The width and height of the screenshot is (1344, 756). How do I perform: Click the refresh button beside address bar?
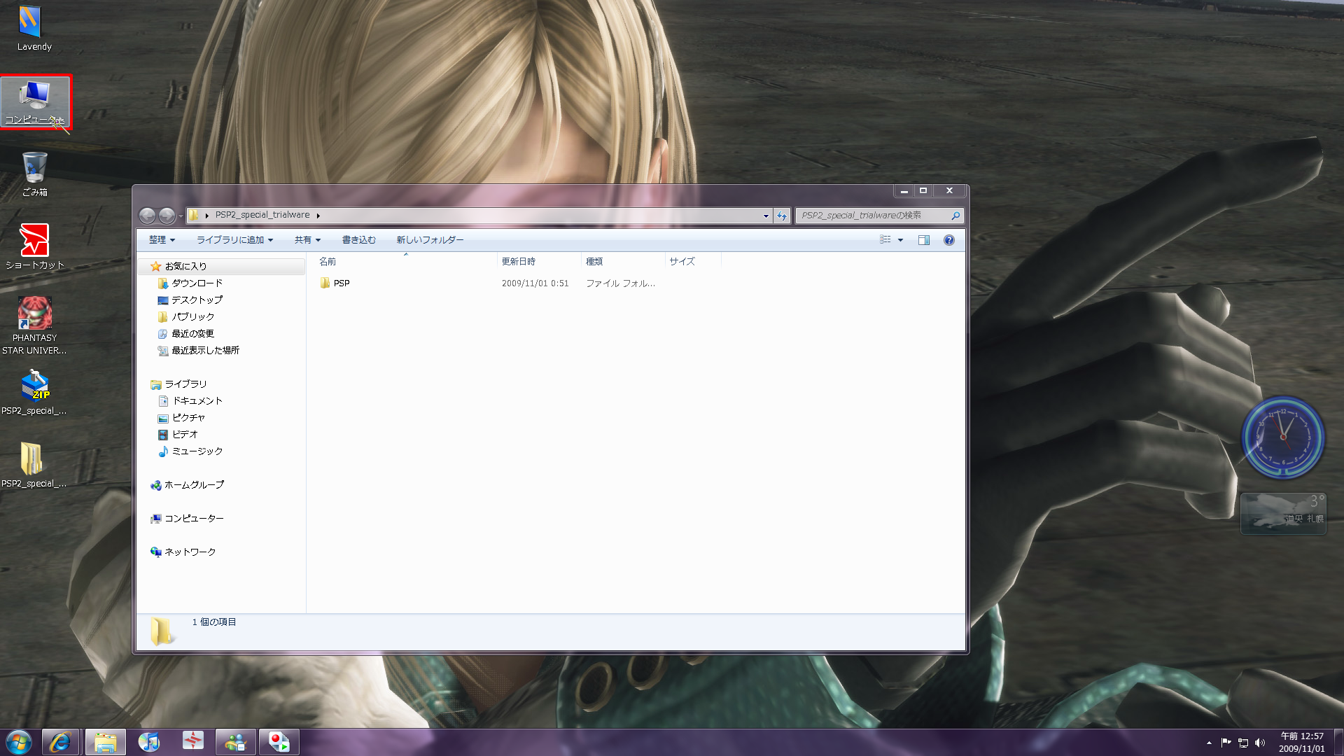point(782,216)
